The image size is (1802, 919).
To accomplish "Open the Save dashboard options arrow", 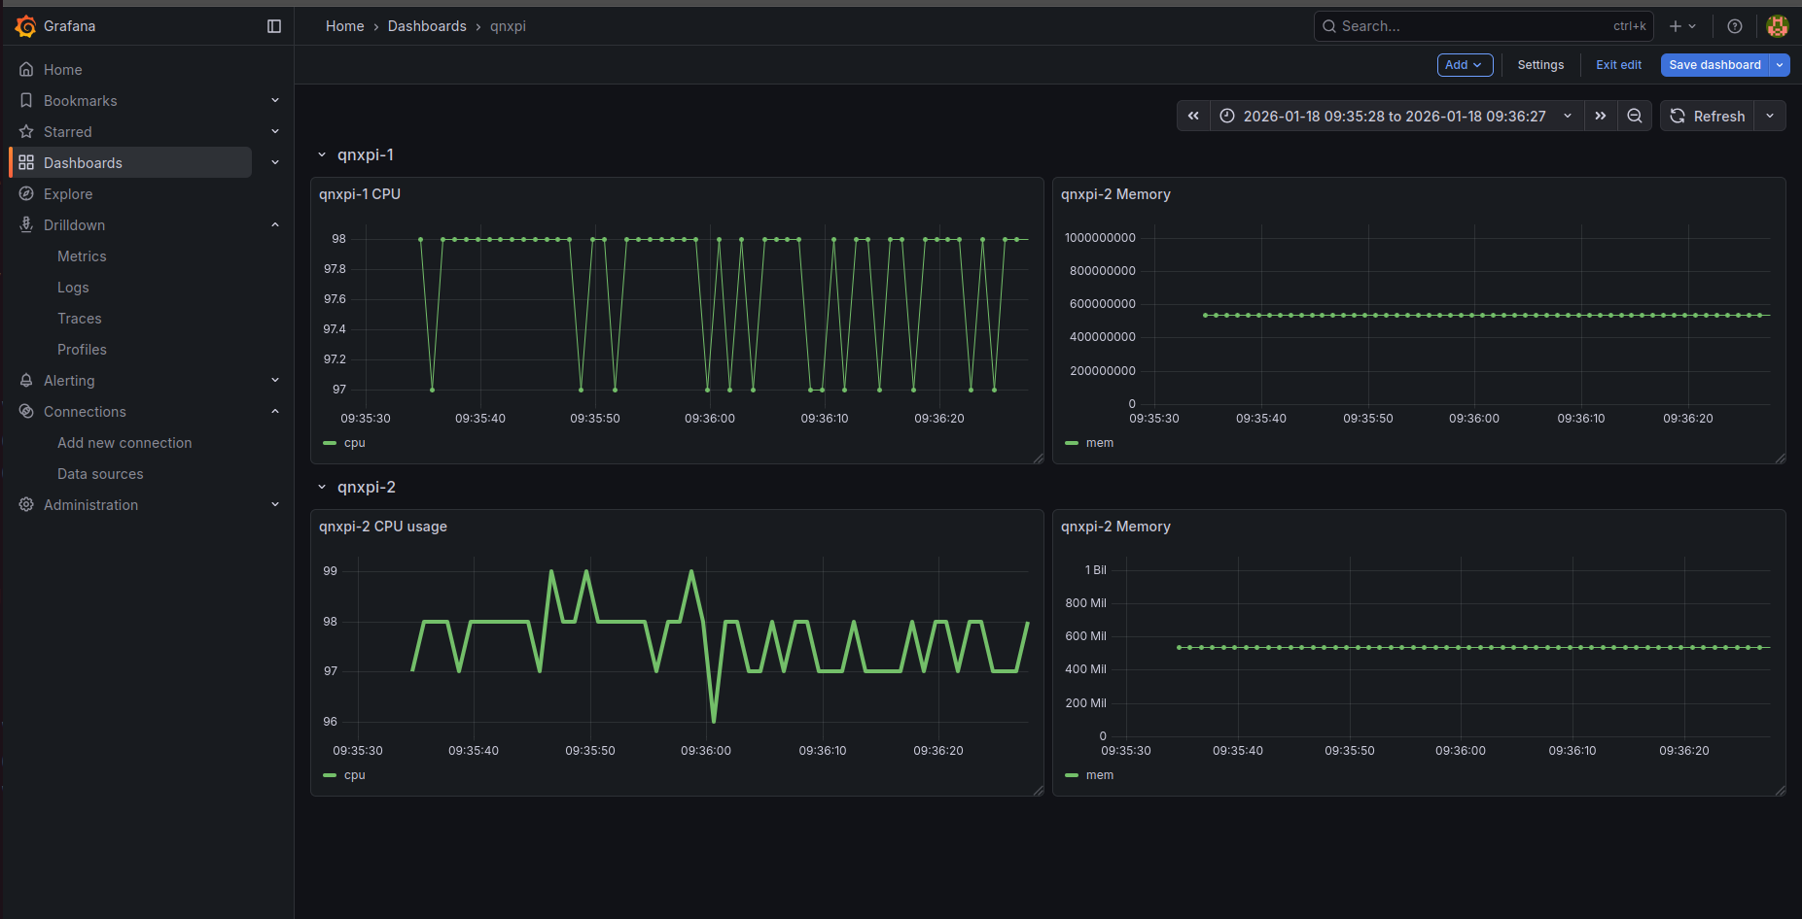I will pos(1780,65).
